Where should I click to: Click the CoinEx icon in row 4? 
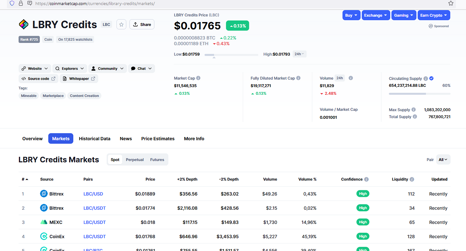44,237
